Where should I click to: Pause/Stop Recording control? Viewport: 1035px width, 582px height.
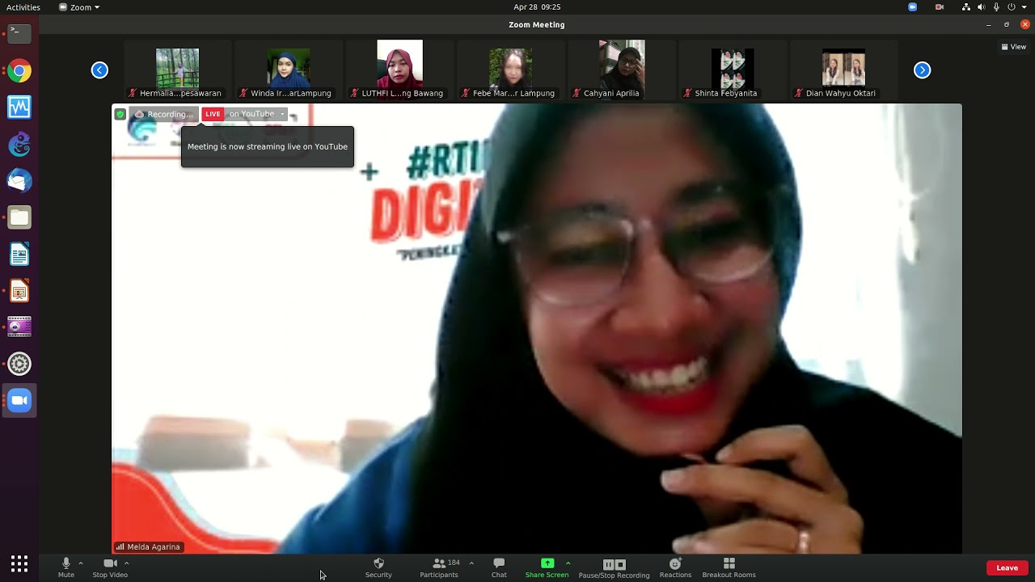click(614, 568)
